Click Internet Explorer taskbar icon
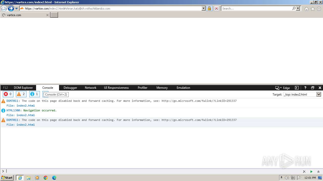Screen dimensions: 323x181 20,178
